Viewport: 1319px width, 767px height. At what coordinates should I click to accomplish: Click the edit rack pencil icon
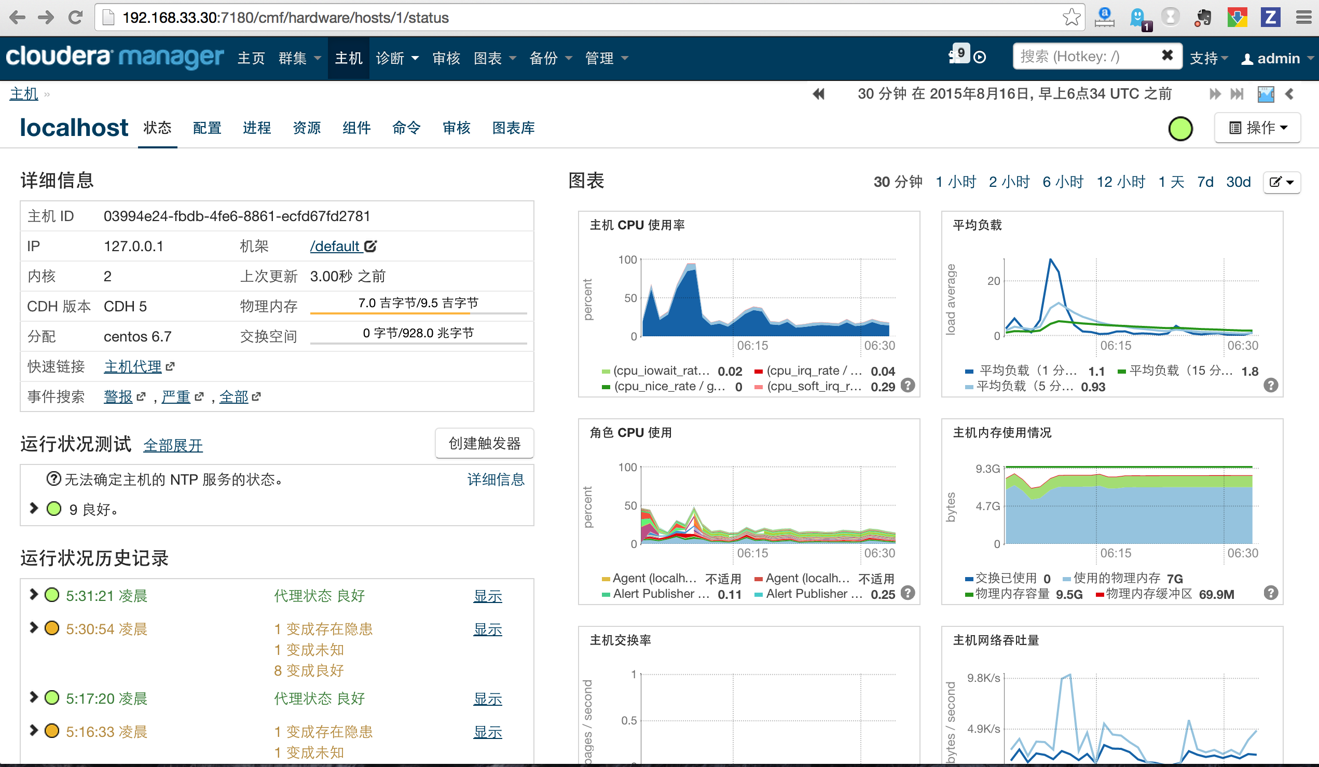pyautogui.click(x=370, y=246)
